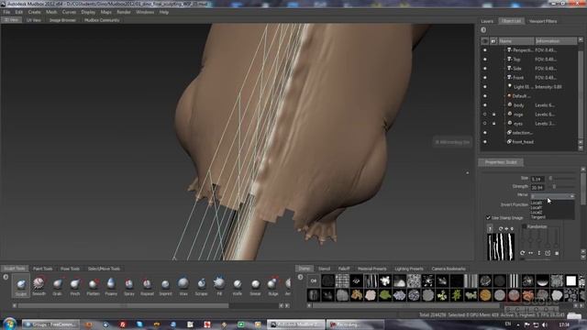Switch to the Pose Tools tab
Image resolution: width=587 pixels, height=330 pixels.
click(x=70, y=269)
